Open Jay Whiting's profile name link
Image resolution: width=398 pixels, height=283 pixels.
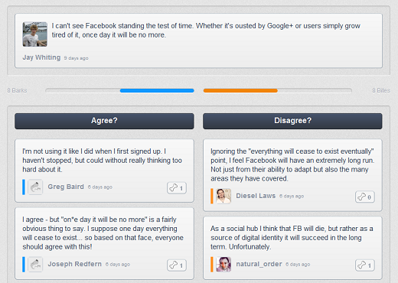point(41,57)
